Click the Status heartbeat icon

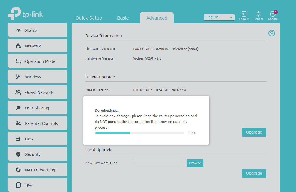click(x=18, y=30)
